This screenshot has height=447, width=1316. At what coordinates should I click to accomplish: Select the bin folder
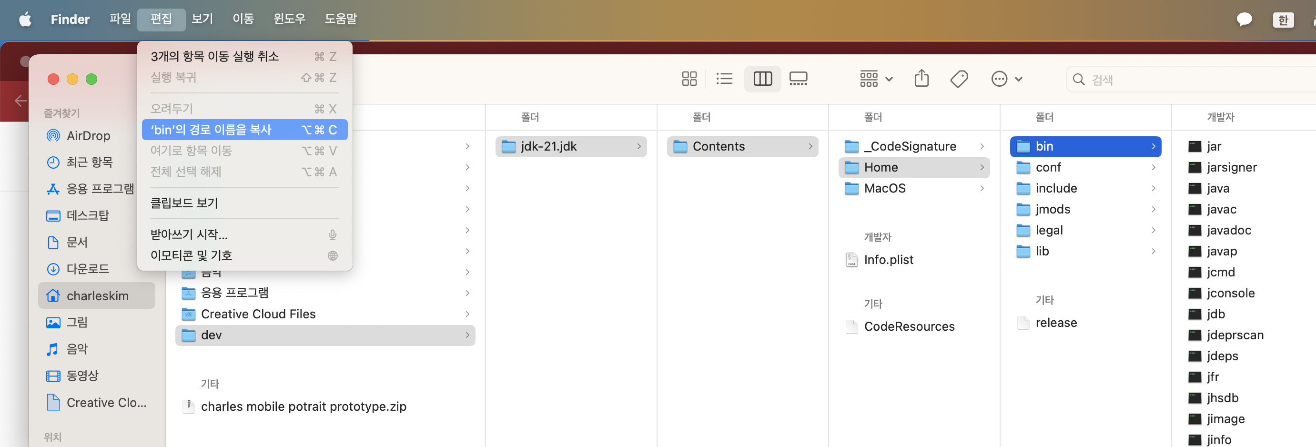[x=1085, y=147]
